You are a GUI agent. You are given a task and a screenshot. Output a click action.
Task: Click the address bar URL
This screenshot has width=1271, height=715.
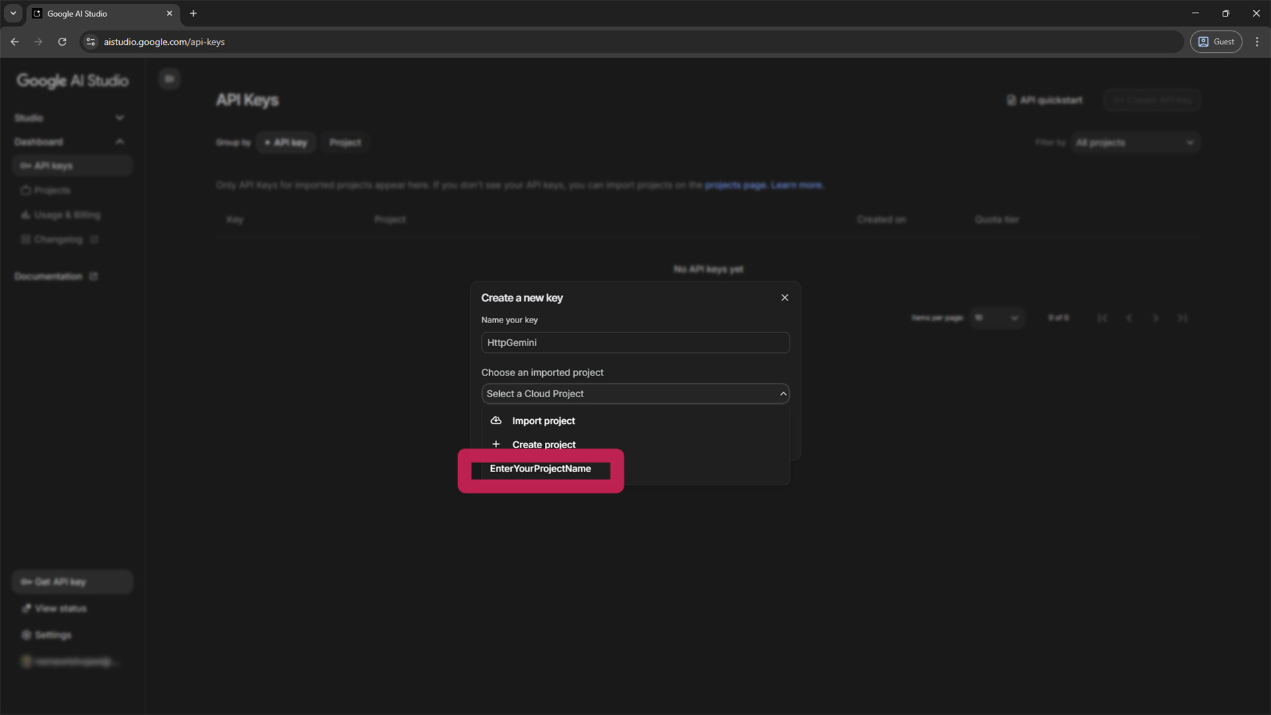pos(164,42)
